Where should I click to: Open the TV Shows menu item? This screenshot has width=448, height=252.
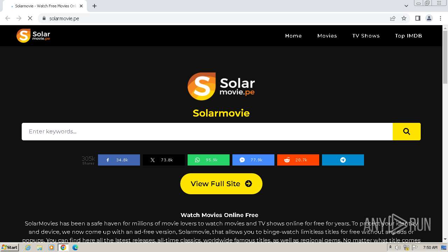(x=366, y=36)
